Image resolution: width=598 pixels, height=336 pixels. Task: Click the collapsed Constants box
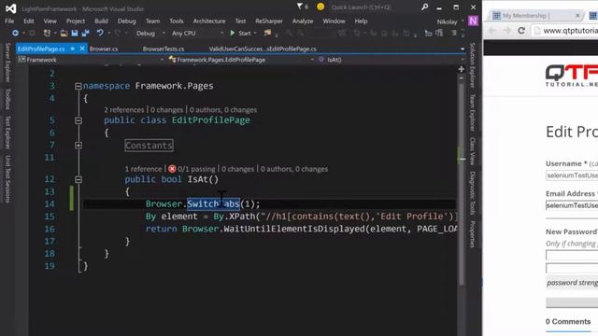(149, 146)
